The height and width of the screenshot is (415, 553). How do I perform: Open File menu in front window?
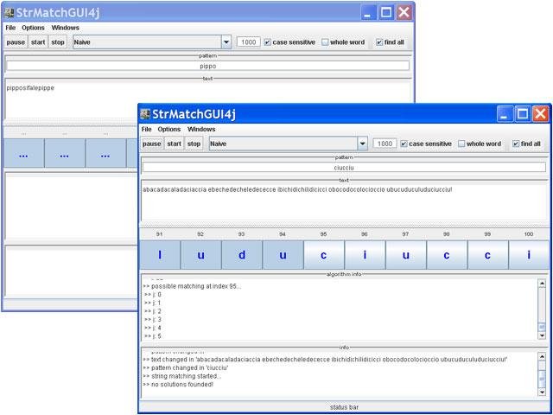point(146,129)
